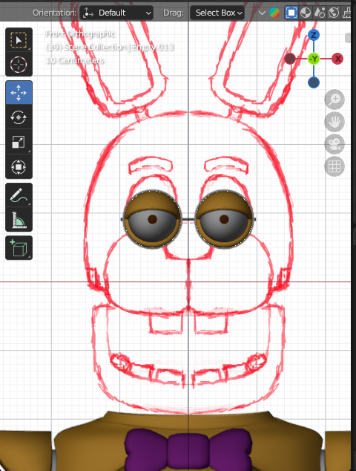Click the negative X gizmo dot
Screen dimensions: 356x471
(x=290, y=59)
